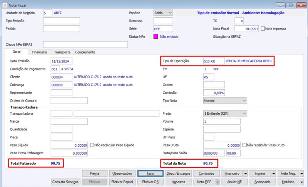
Task: Click the Efetivar OS button
Action: coord(150,182)
